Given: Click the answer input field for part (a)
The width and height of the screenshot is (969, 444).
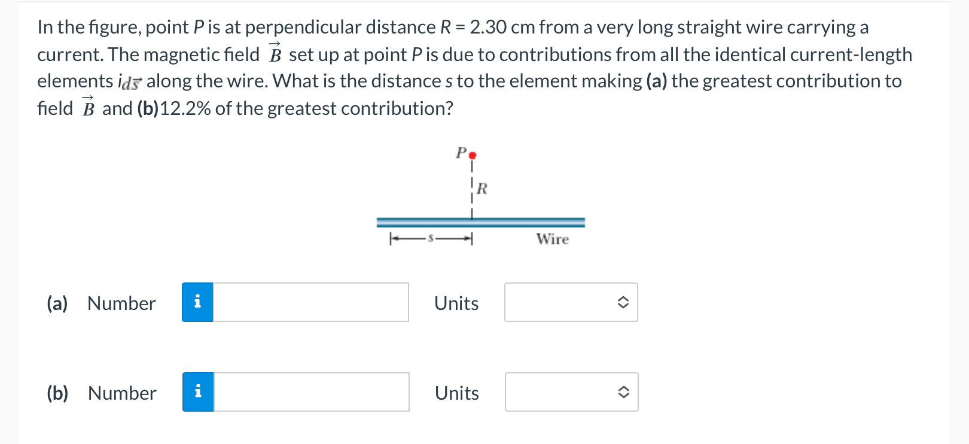Looking at the screenshot, I should [311, 303].
